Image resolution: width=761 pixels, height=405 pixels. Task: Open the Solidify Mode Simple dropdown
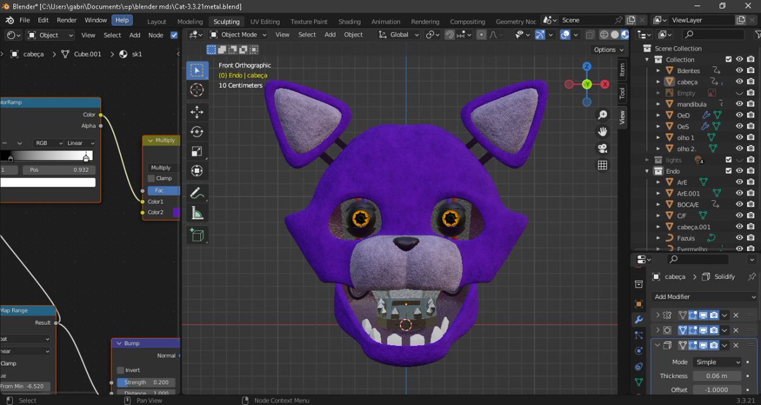click(717, 362)
